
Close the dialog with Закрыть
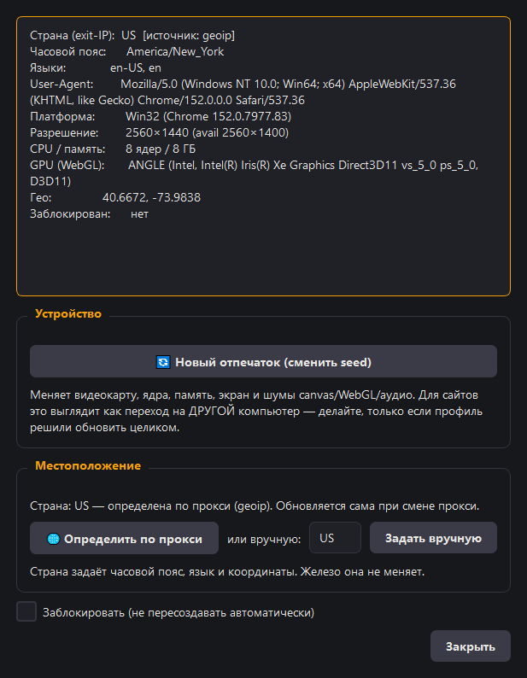[471, 646]
